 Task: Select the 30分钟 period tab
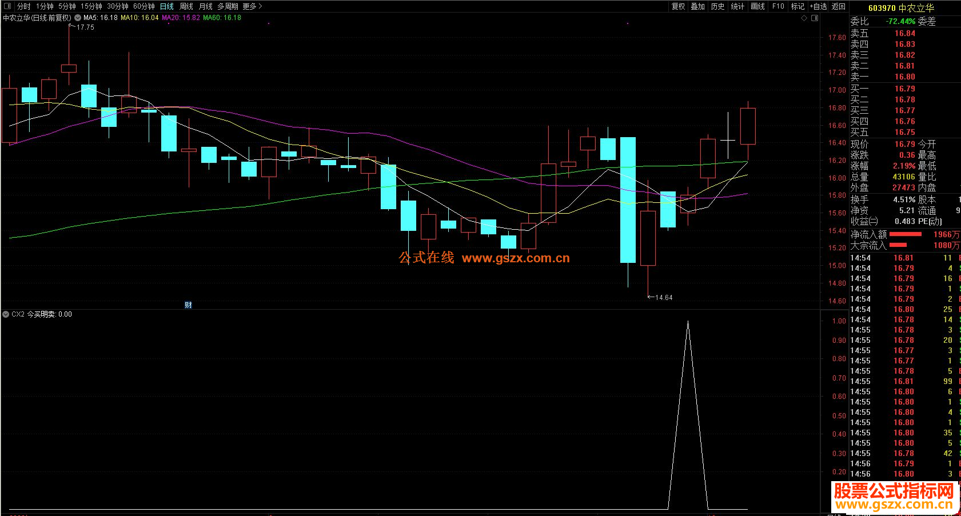[118, 6]
